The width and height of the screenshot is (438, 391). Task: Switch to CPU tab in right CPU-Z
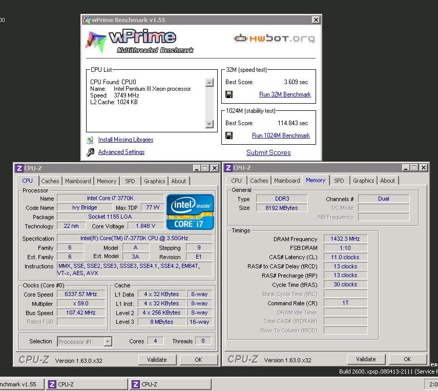pos(236,181)
